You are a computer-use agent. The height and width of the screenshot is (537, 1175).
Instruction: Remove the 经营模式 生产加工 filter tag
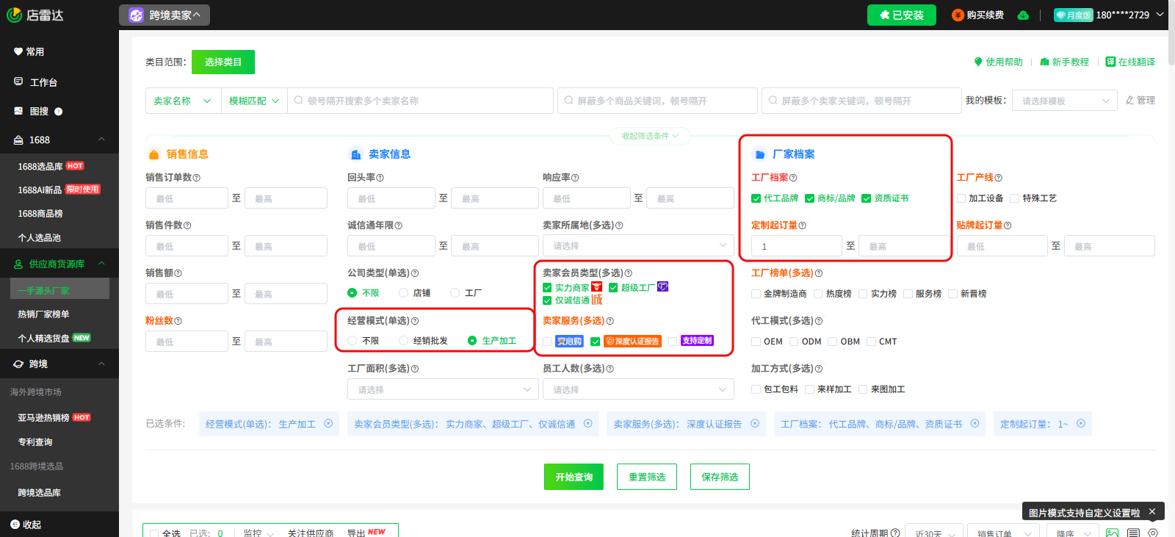[x=328, y=424]
